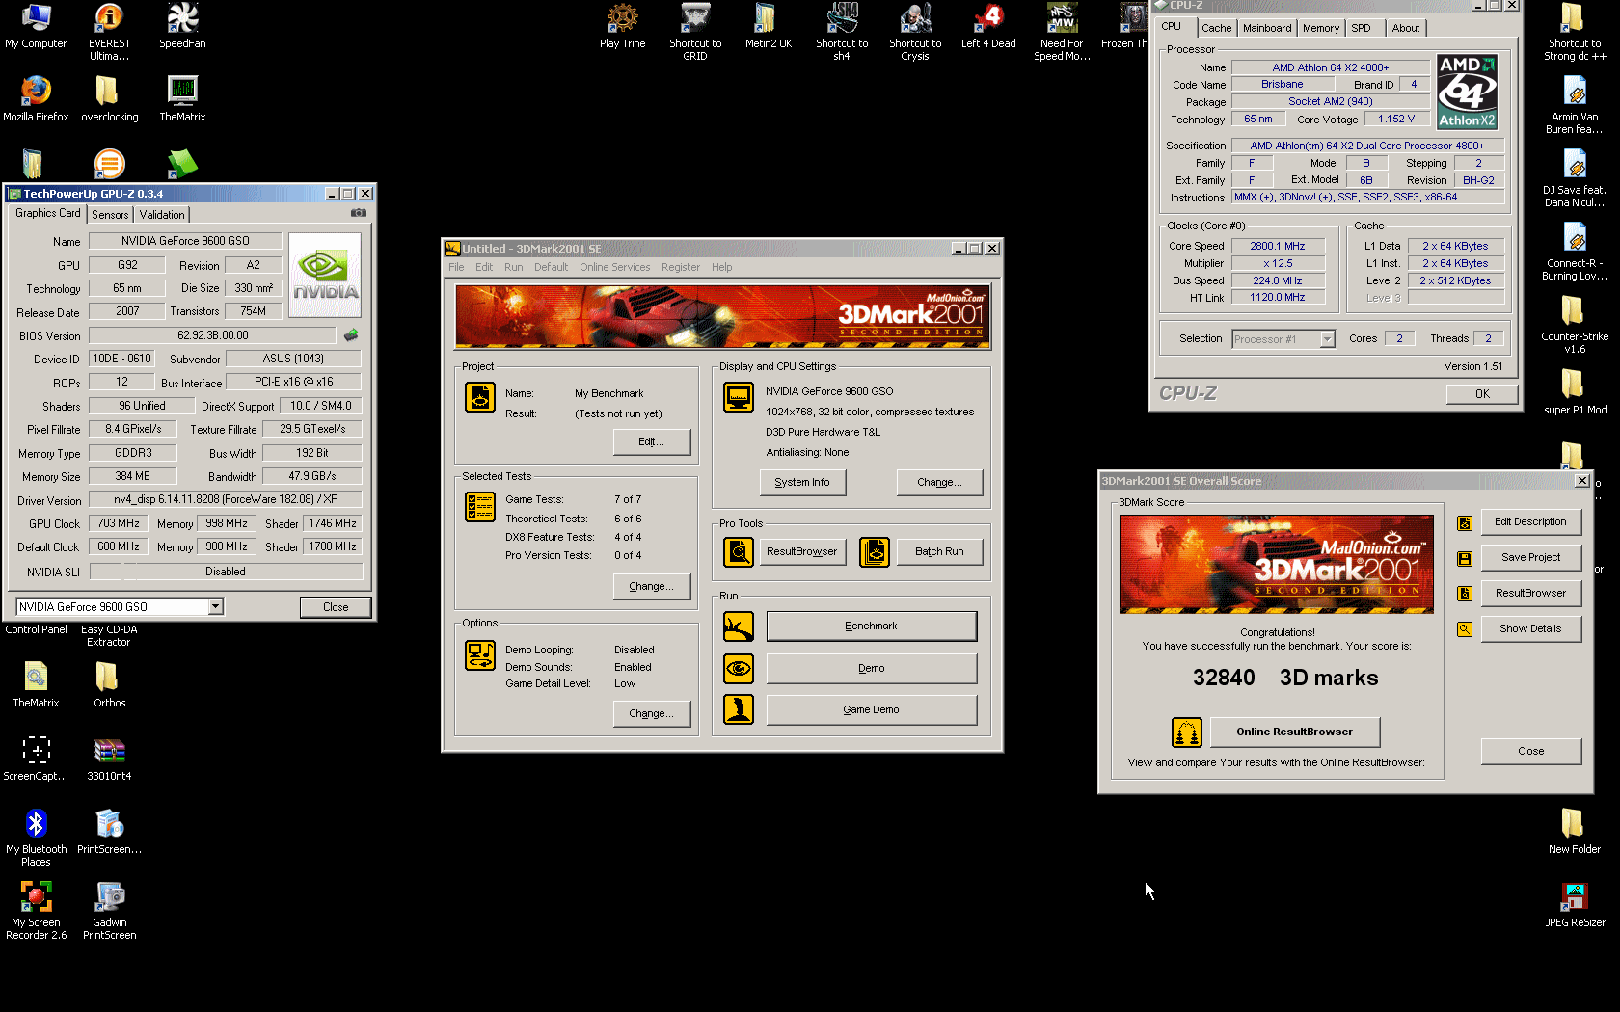Click the Save Project floppy icon
Screen dimensions: 1620x1012
1465,559
